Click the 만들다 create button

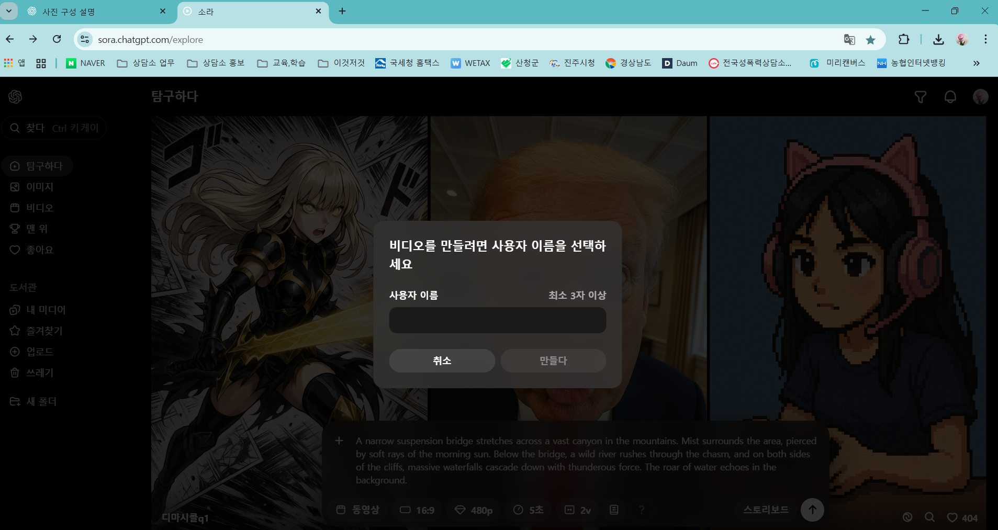click(x=553, y=360)
